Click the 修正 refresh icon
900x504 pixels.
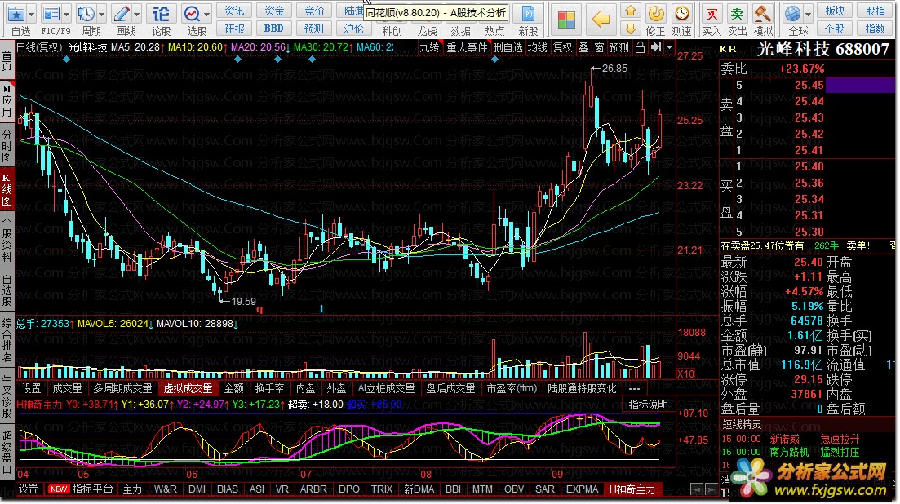[x=655, y=14]
